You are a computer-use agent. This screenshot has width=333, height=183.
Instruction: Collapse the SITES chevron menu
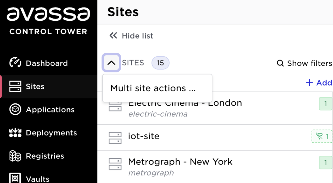[x=112, y=63]
